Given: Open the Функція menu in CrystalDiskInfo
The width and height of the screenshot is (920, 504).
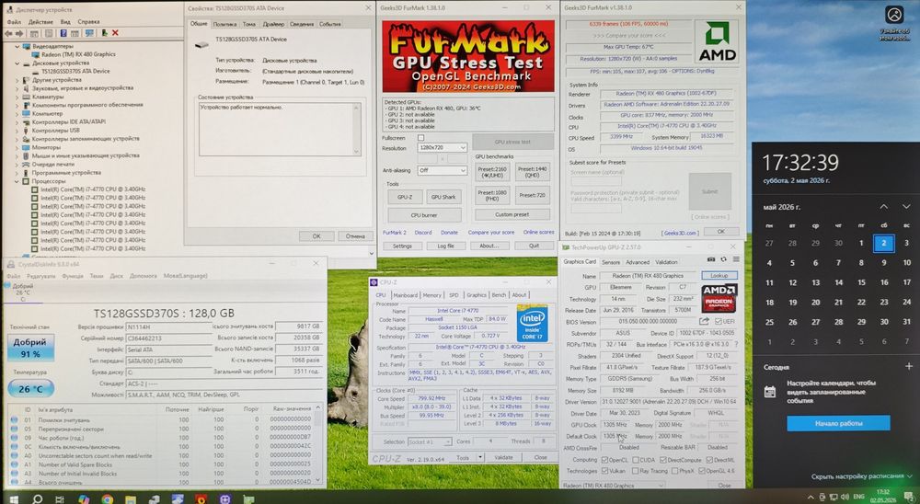Looking at the screenshot, I should [x=73, y=276].
